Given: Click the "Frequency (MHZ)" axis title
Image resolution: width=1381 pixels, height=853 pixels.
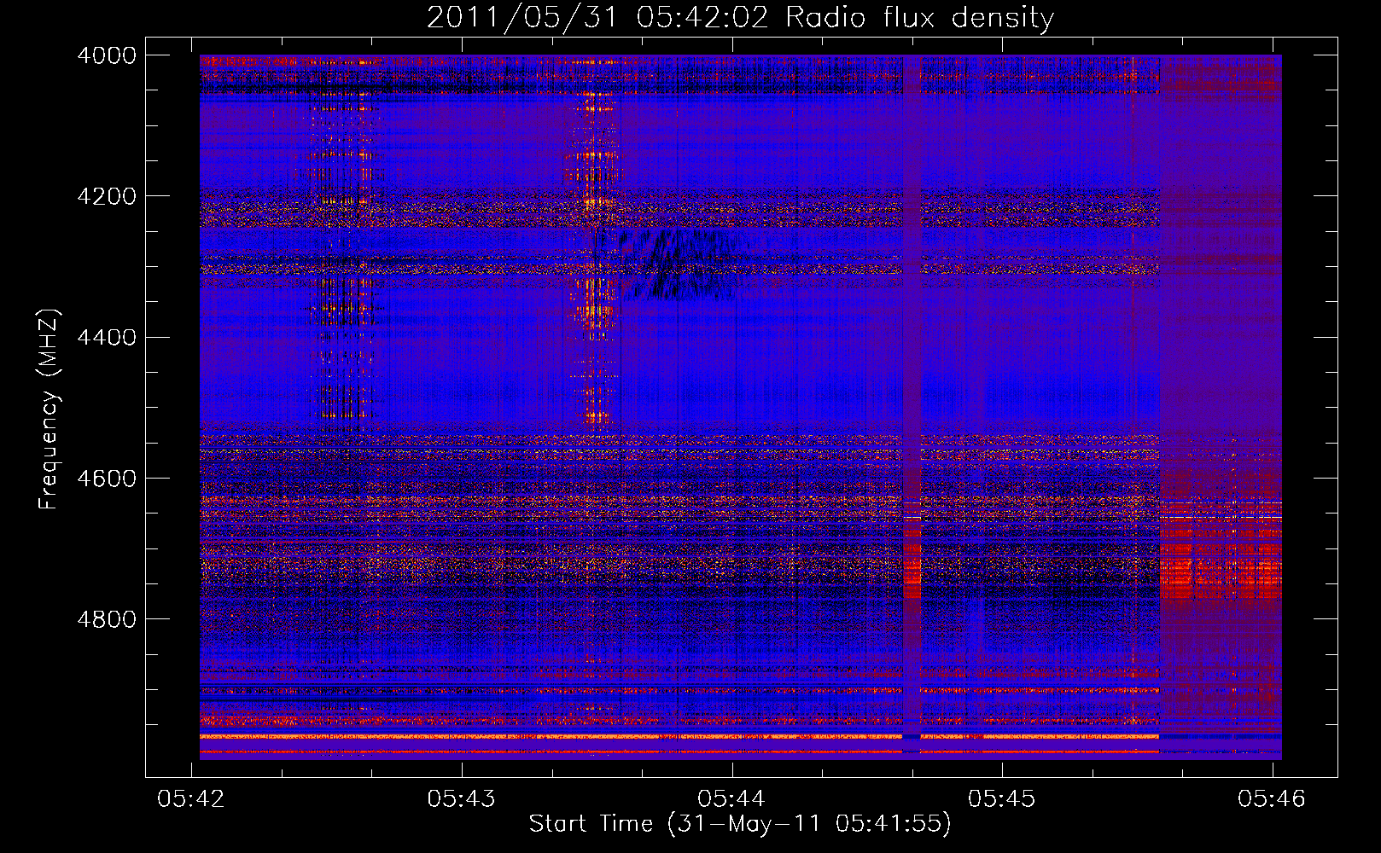Looking at the screenshot, I should [50, 409].
